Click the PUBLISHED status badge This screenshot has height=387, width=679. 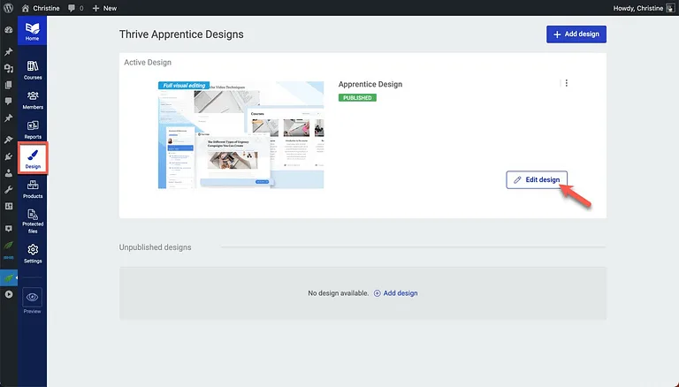pos(357,98)
